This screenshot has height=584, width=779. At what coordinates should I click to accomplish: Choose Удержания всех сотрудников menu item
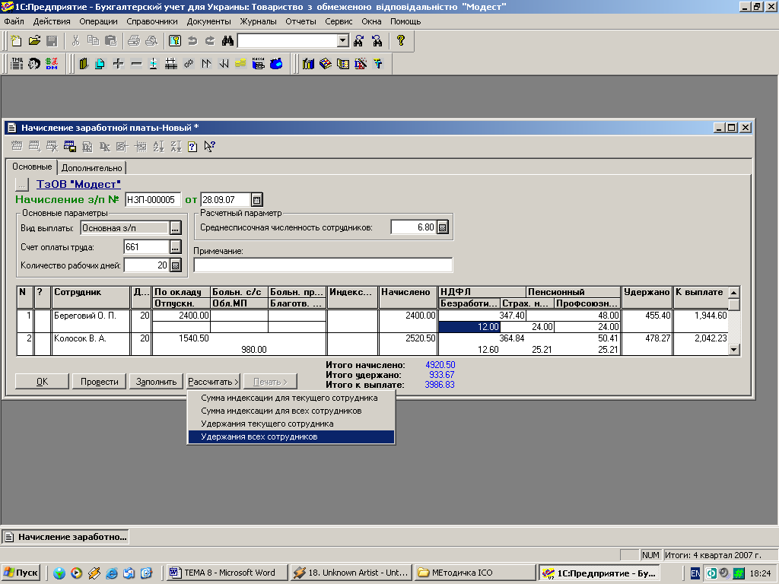point(291,436)
